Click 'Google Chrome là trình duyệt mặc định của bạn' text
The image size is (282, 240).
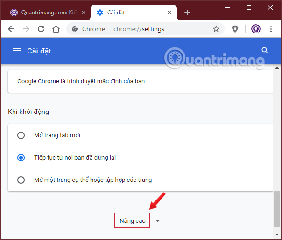click(x=81, y=81)
